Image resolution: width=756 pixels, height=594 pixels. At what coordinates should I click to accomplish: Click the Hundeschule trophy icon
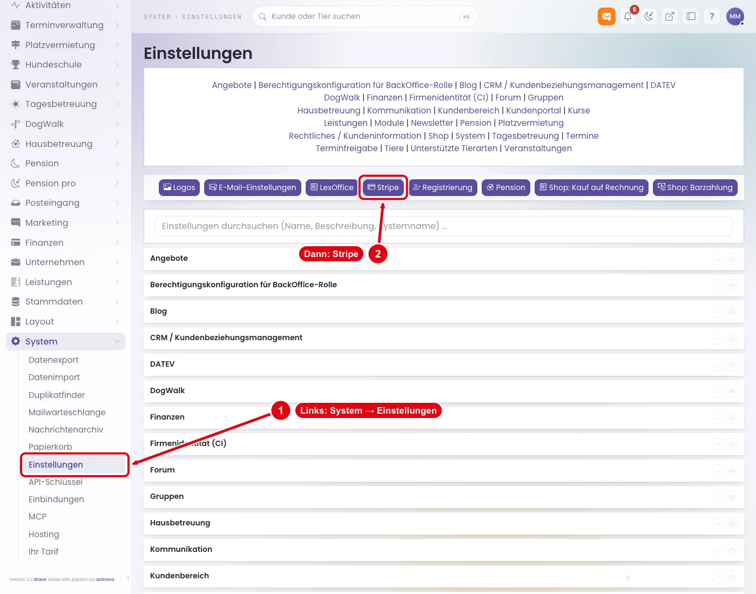point(16,64)
